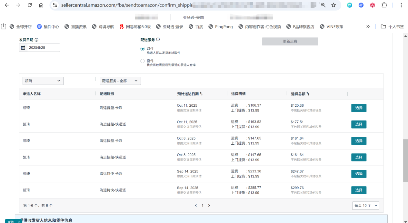Click total $120.36 cell
Screen dimensions: 408x223
click(297, 105)
